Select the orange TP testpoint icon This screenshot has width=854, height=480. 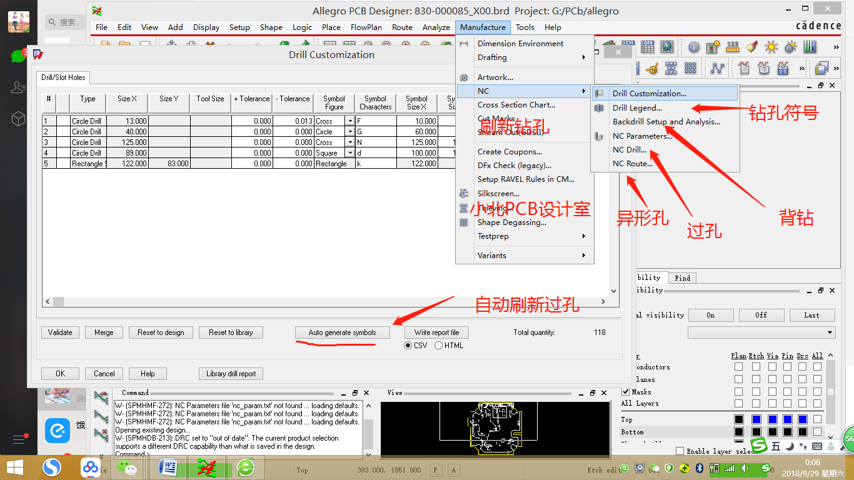pos(652,68)
